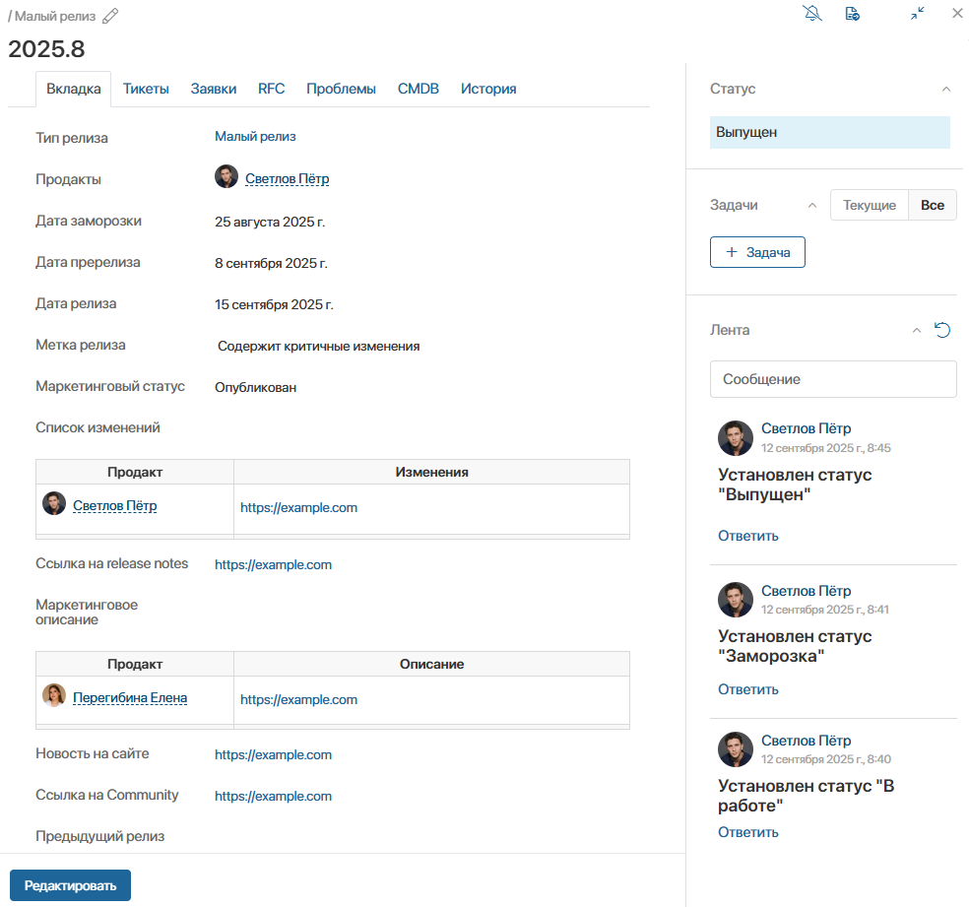Click the pencil icon beside Малый релиз
Viewport: 969px width, 907px height.
point(110,16)
